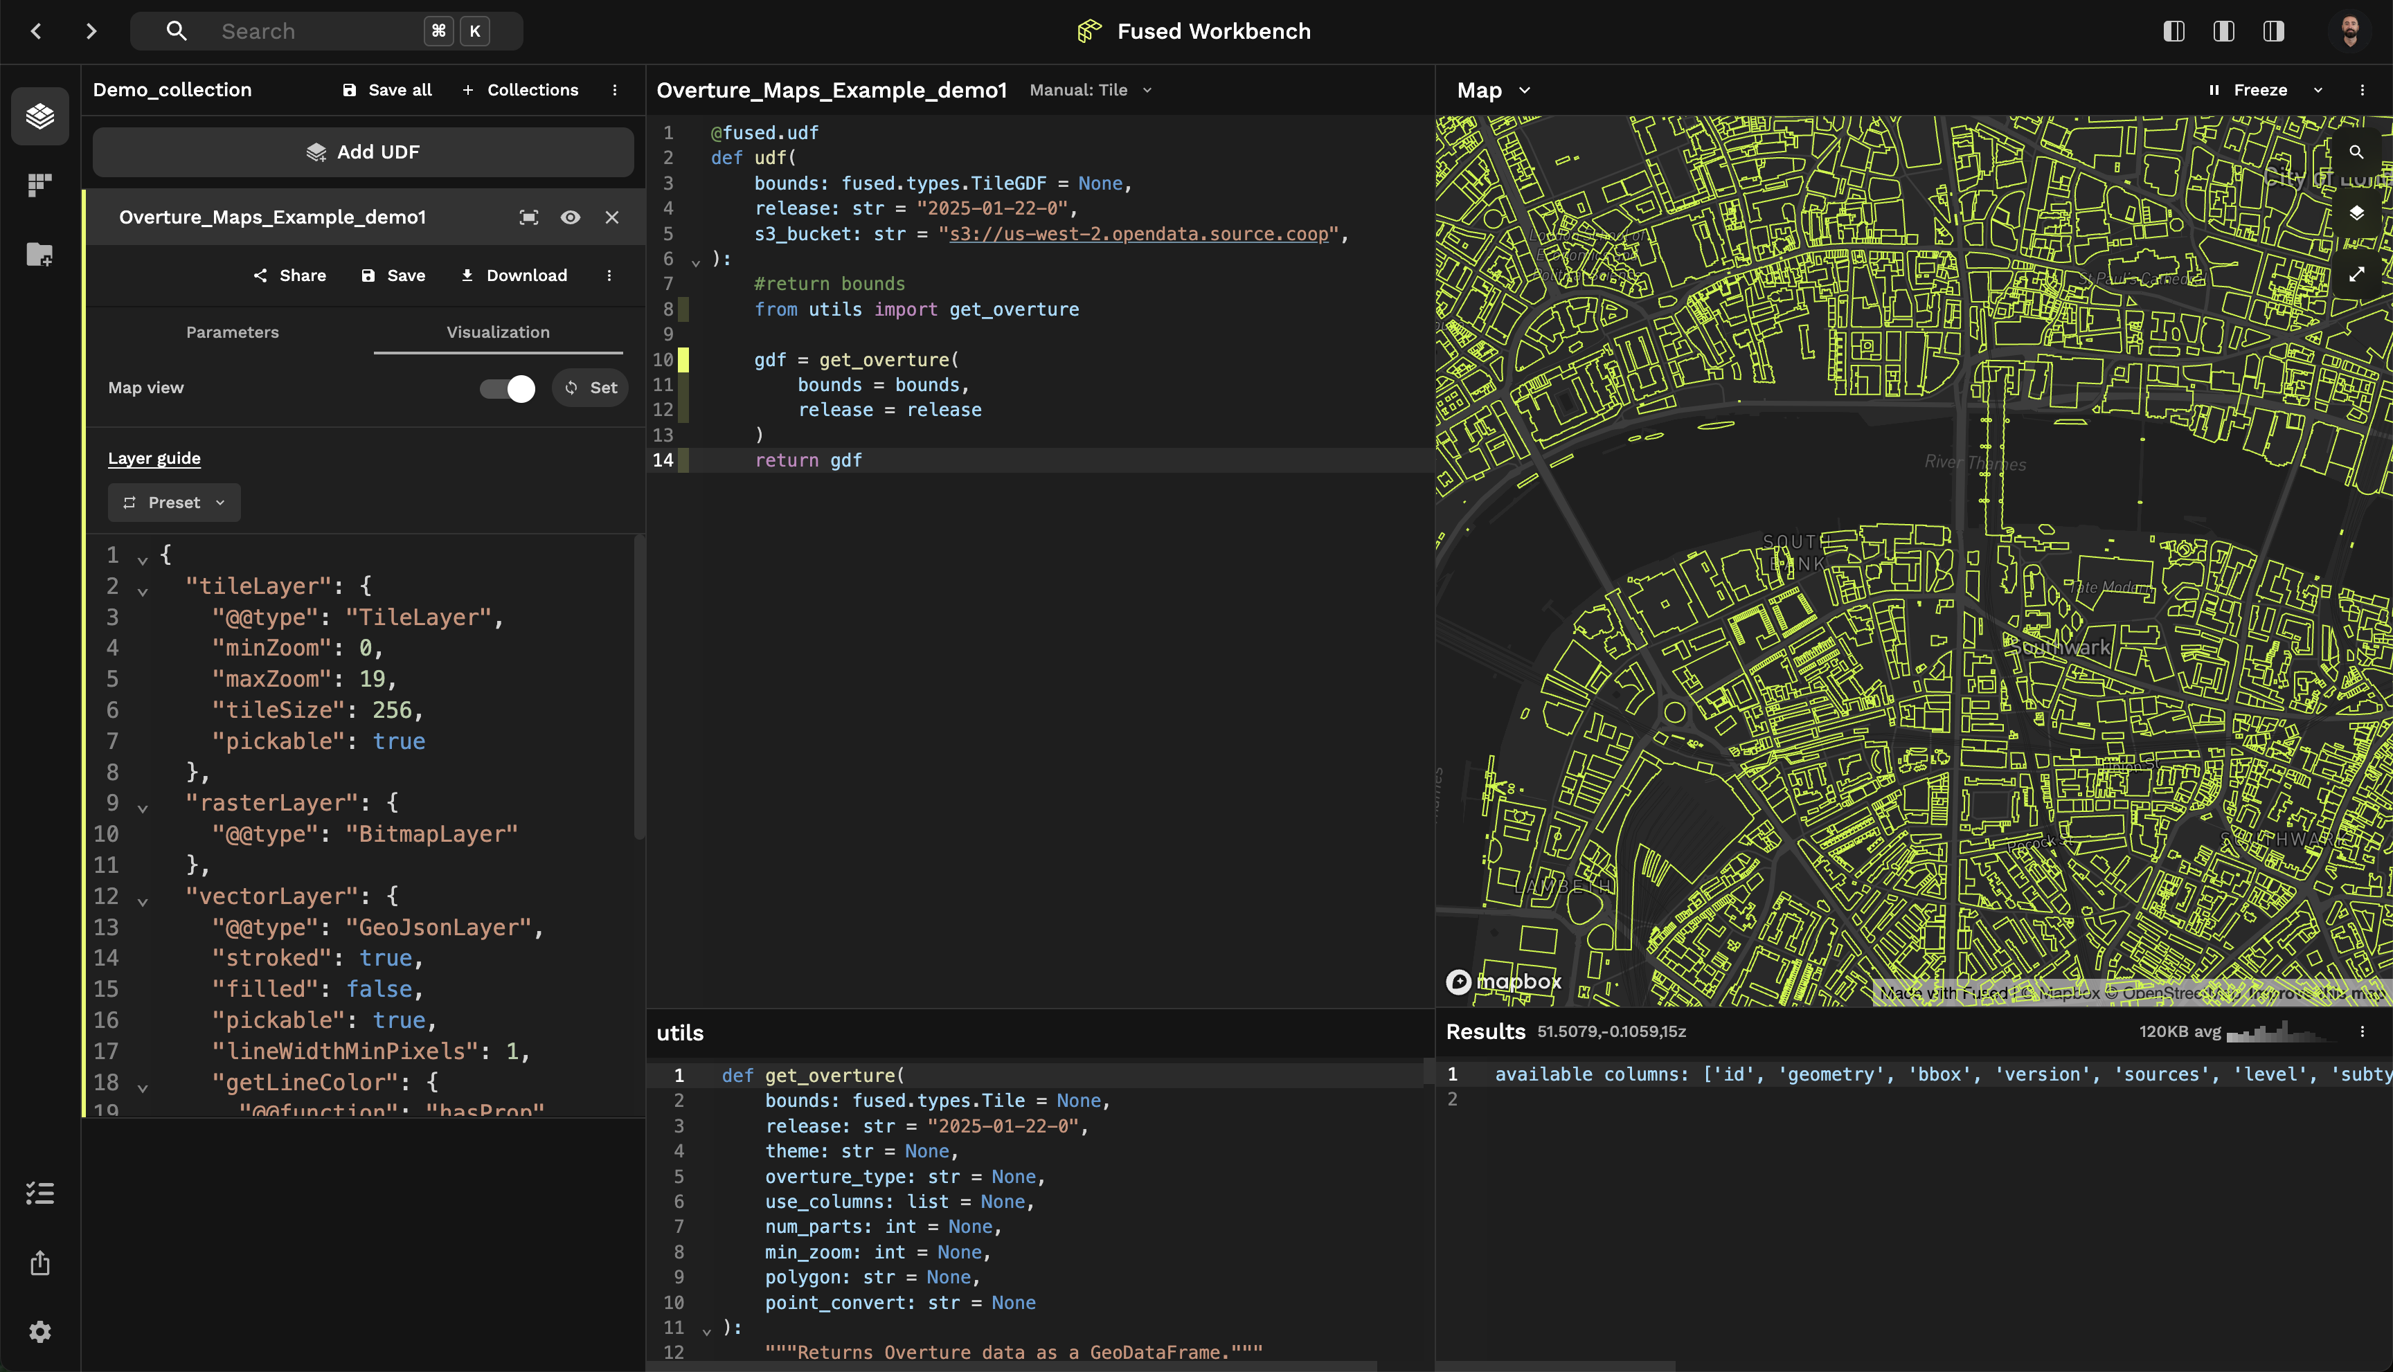Click the Overture_Maps_Example_demo1 row in the UDF list
2393x1372 pixels.
coord(364,217)
